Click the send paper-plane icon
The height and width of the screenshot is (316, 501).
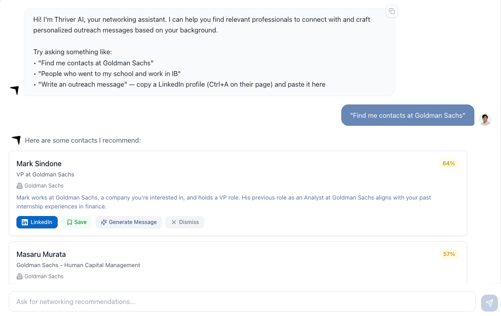[489, 303]
